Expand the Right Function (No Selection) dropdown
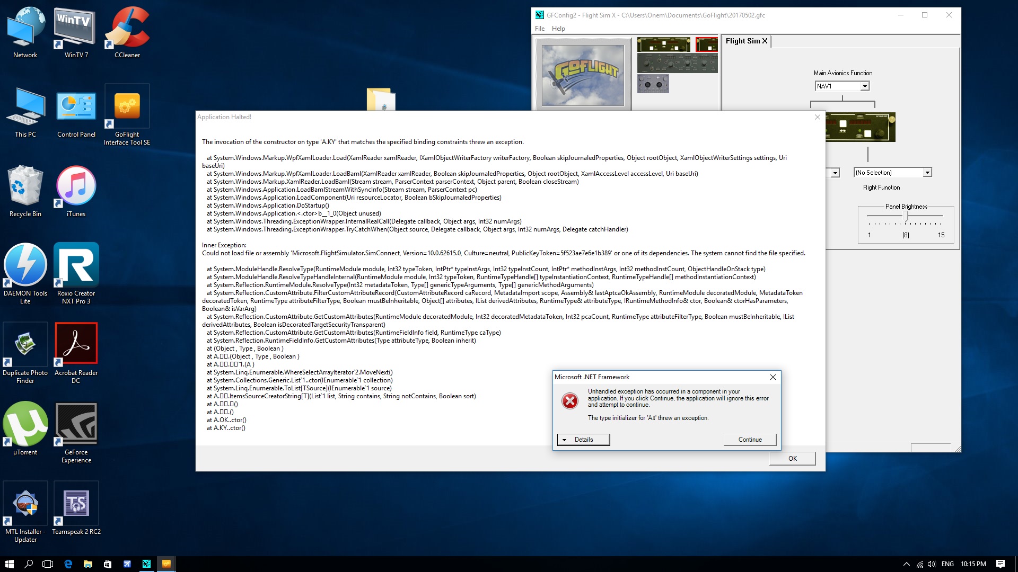This screenshot has height=572, width=1018. [x=927, y=173]
